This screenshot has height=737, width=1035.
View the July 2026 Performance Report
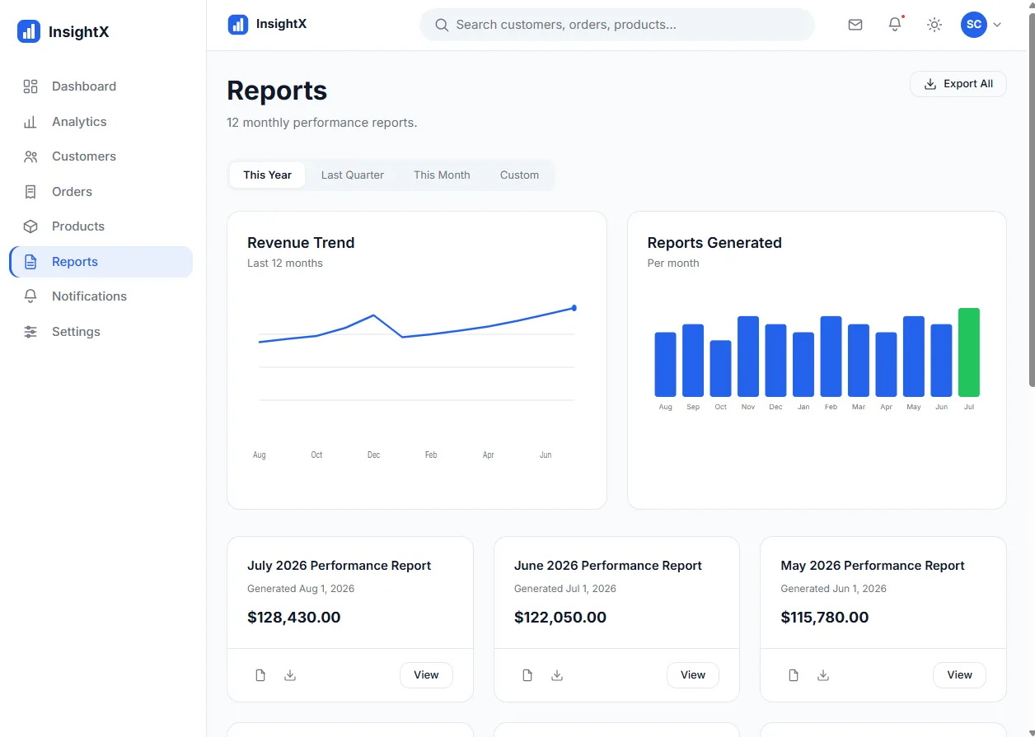(426, 675)
